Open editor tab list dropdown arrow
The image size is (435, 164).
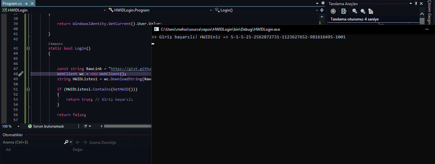(x=318, y=3)
